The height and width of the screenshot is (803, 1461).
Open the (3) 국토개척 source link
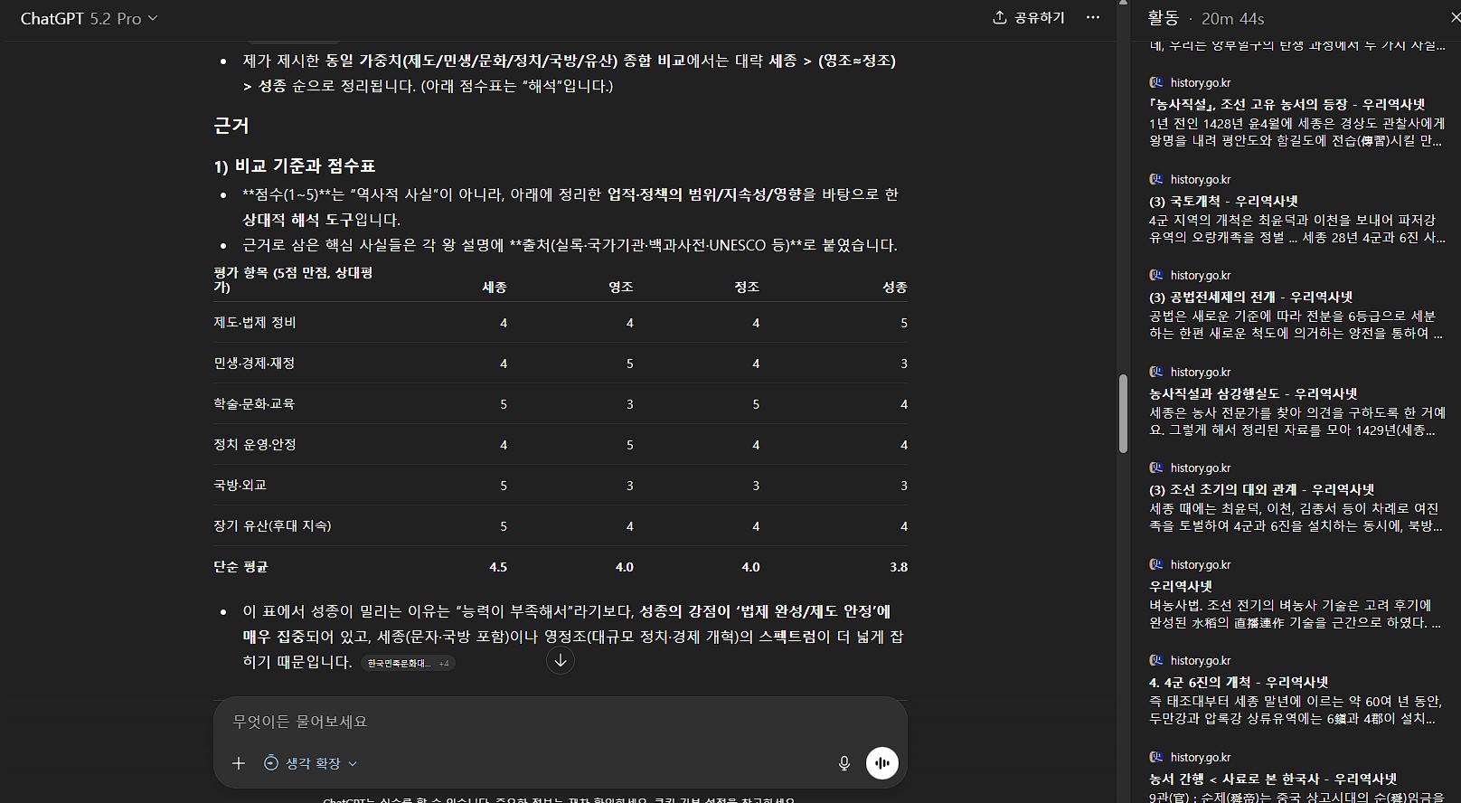1223,201
